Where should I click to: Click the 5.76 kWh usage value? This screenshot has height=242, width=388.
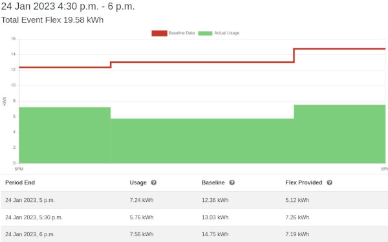click(142, 217)
